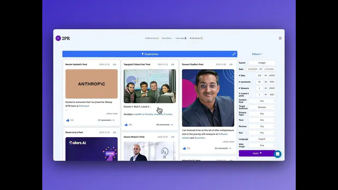Expand the 67 comments on Bennie's post

coord(107,120)
